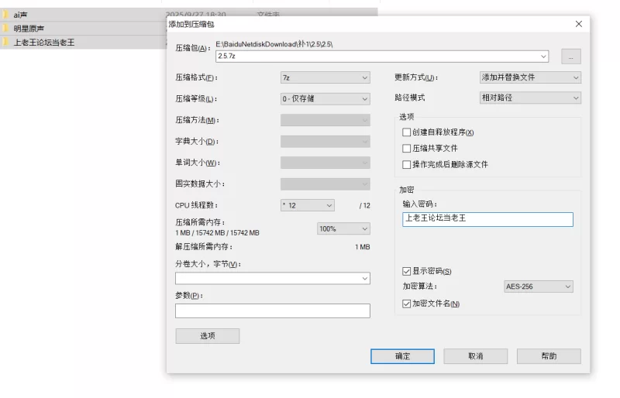Viewport: 620px width, 398px height.
Task: Click the ai声 folder icon
Action: click(5, 15)
